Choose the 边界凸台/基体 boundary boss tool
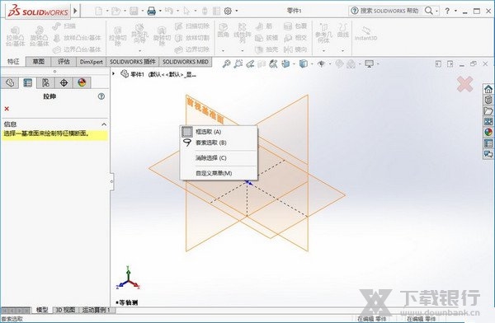This screenshot has height=323, width=495. click(77, 49)
